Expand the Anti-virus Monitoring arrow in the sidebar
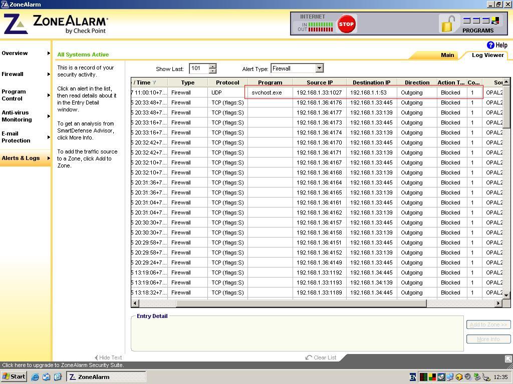This screenshot has width=513, height=384. coord(49,116)
